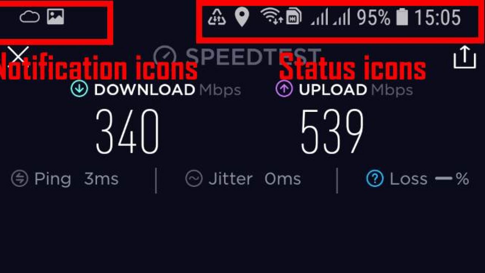Tap the battery status icon
Image resolution: width=485 pixels, height=273 pixels.
click(x=402, y=17)
